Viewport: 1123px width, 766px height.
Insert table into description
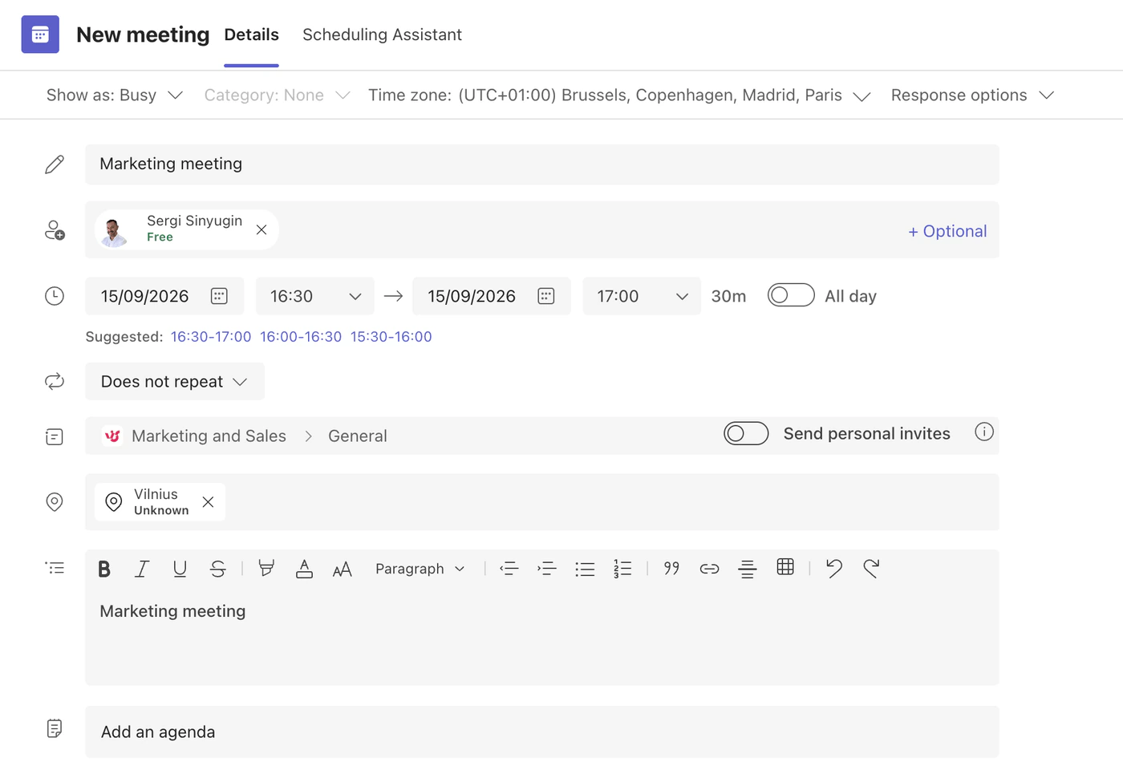tap(785, 567)
